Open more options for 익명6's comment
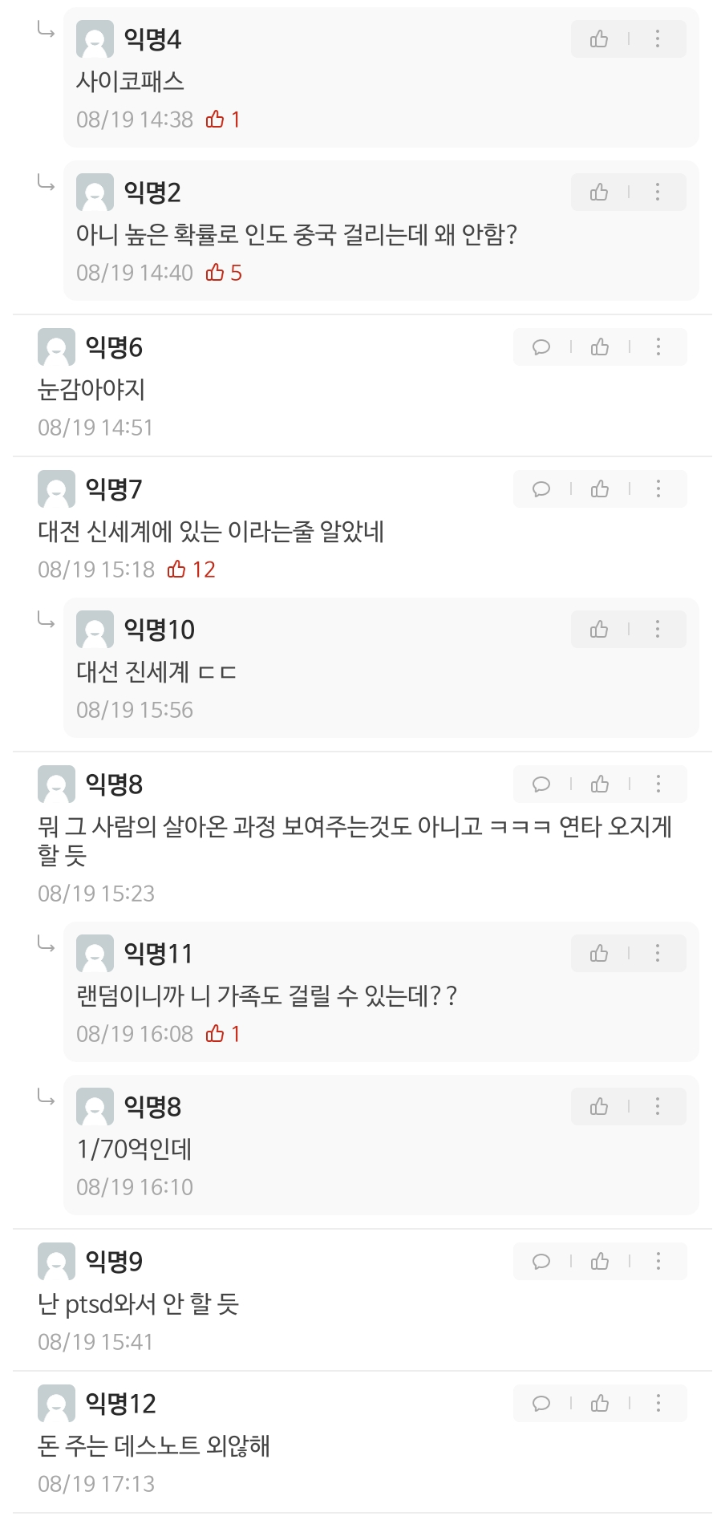 (658, 347)
